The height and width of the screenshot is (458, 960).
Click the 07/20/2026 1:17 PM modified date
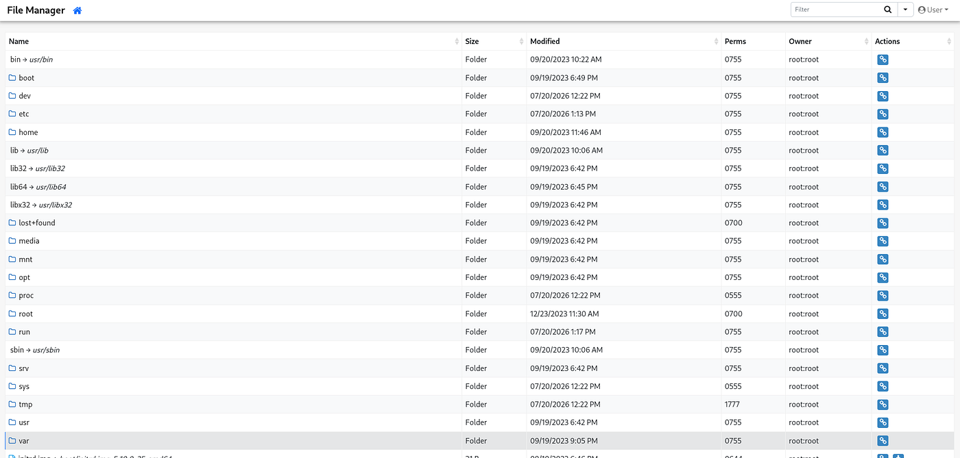(563, 332)
